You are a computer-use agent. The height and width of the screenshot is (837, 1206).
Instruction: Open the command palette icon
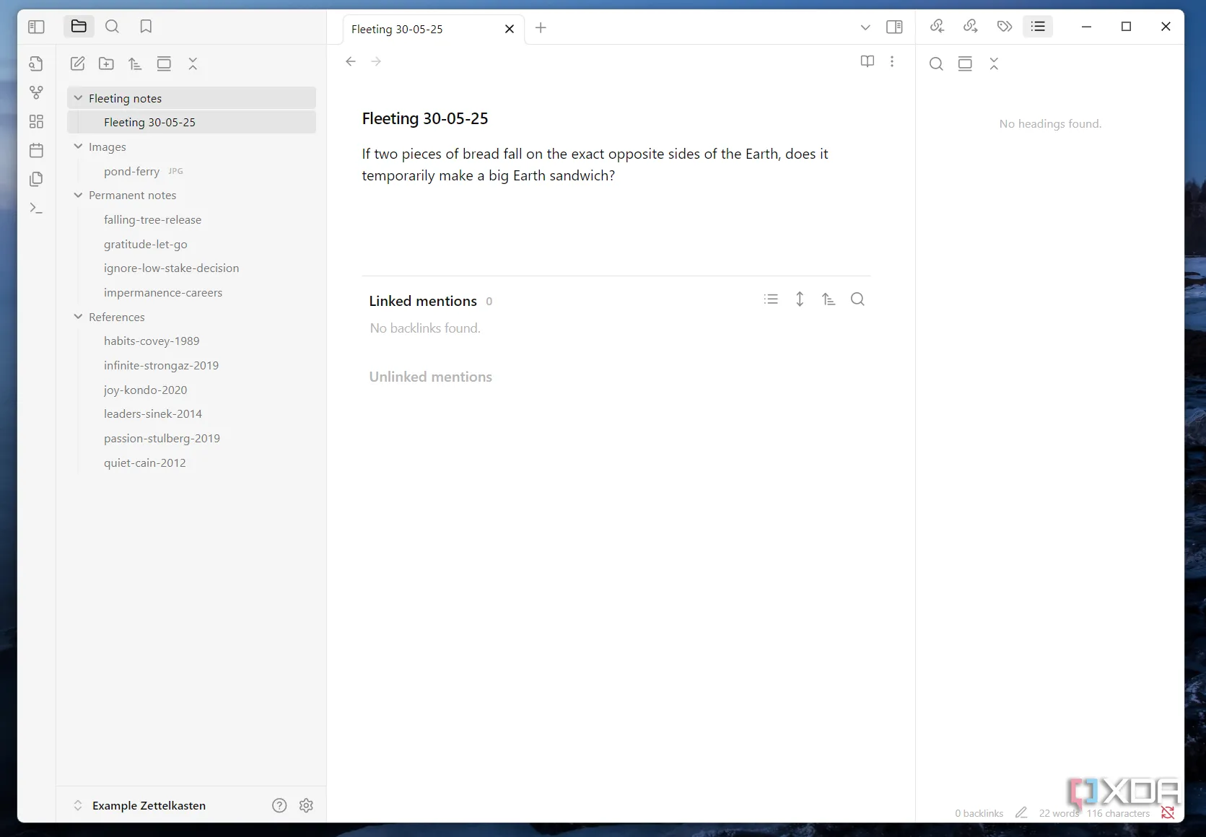pyautogui.click(x=36, y=209)
